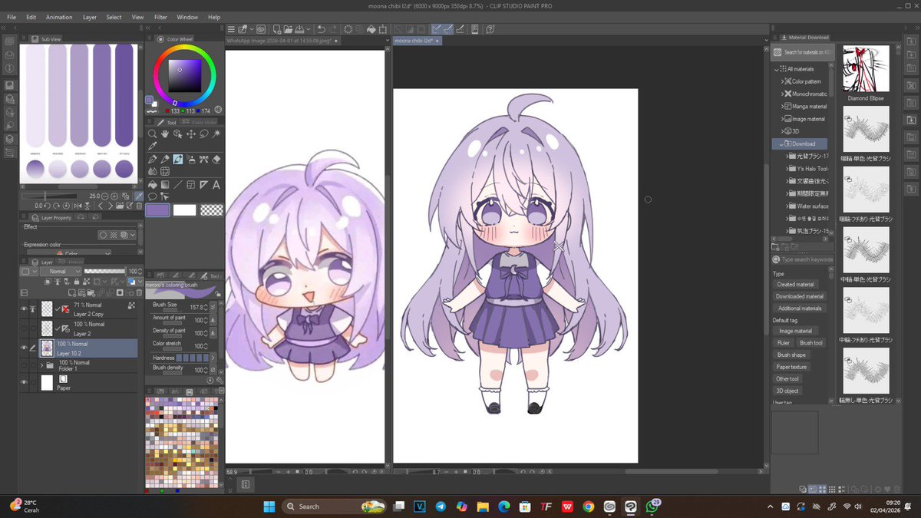Select the purple main color swatch
The image size is (921, 518).
click(157, 210)
